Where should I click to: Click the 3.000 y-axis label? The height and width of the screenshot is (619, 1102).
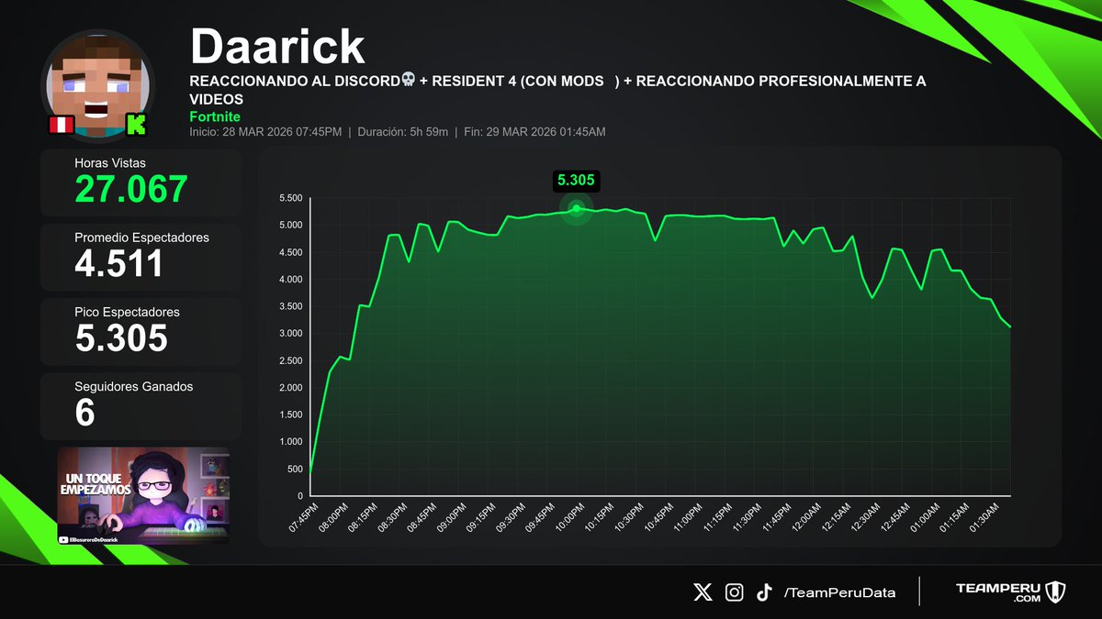tap(290, 333)
